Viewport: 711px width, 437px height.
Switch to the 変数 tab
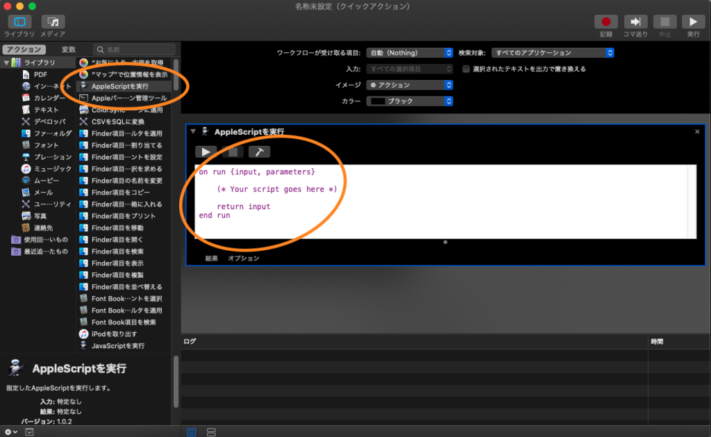click(x=69, y=49)
